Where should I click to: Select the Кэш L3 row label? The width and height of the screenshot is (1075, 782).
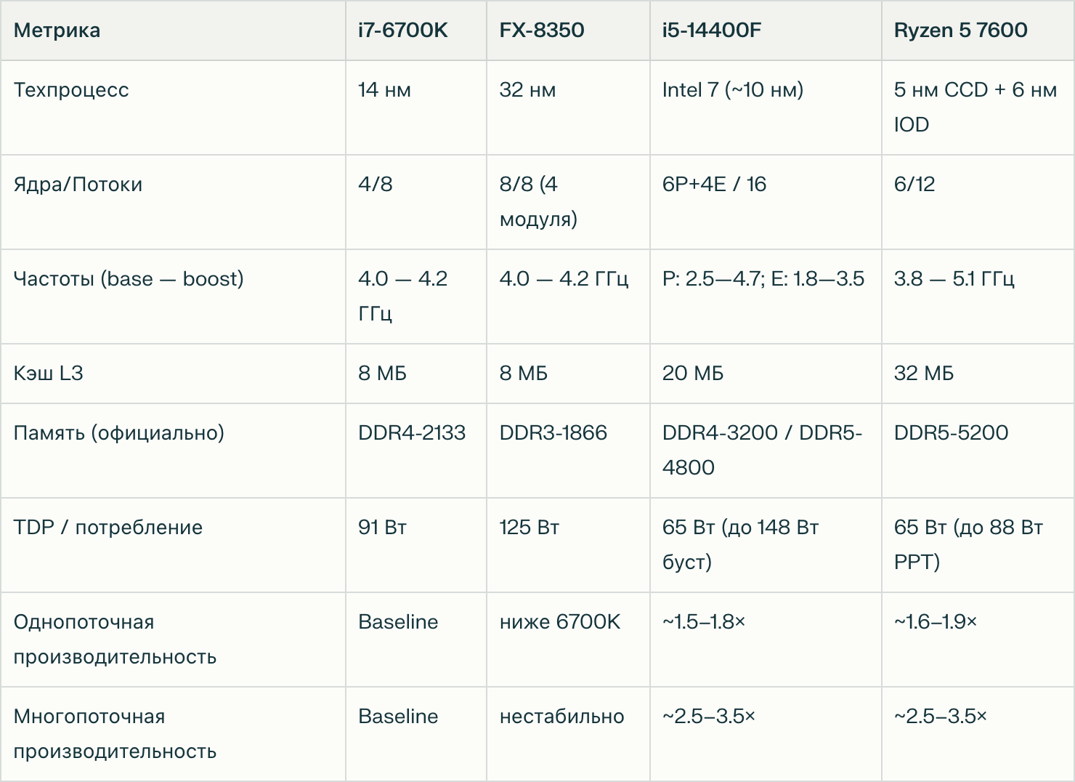[x=48, y=374]
